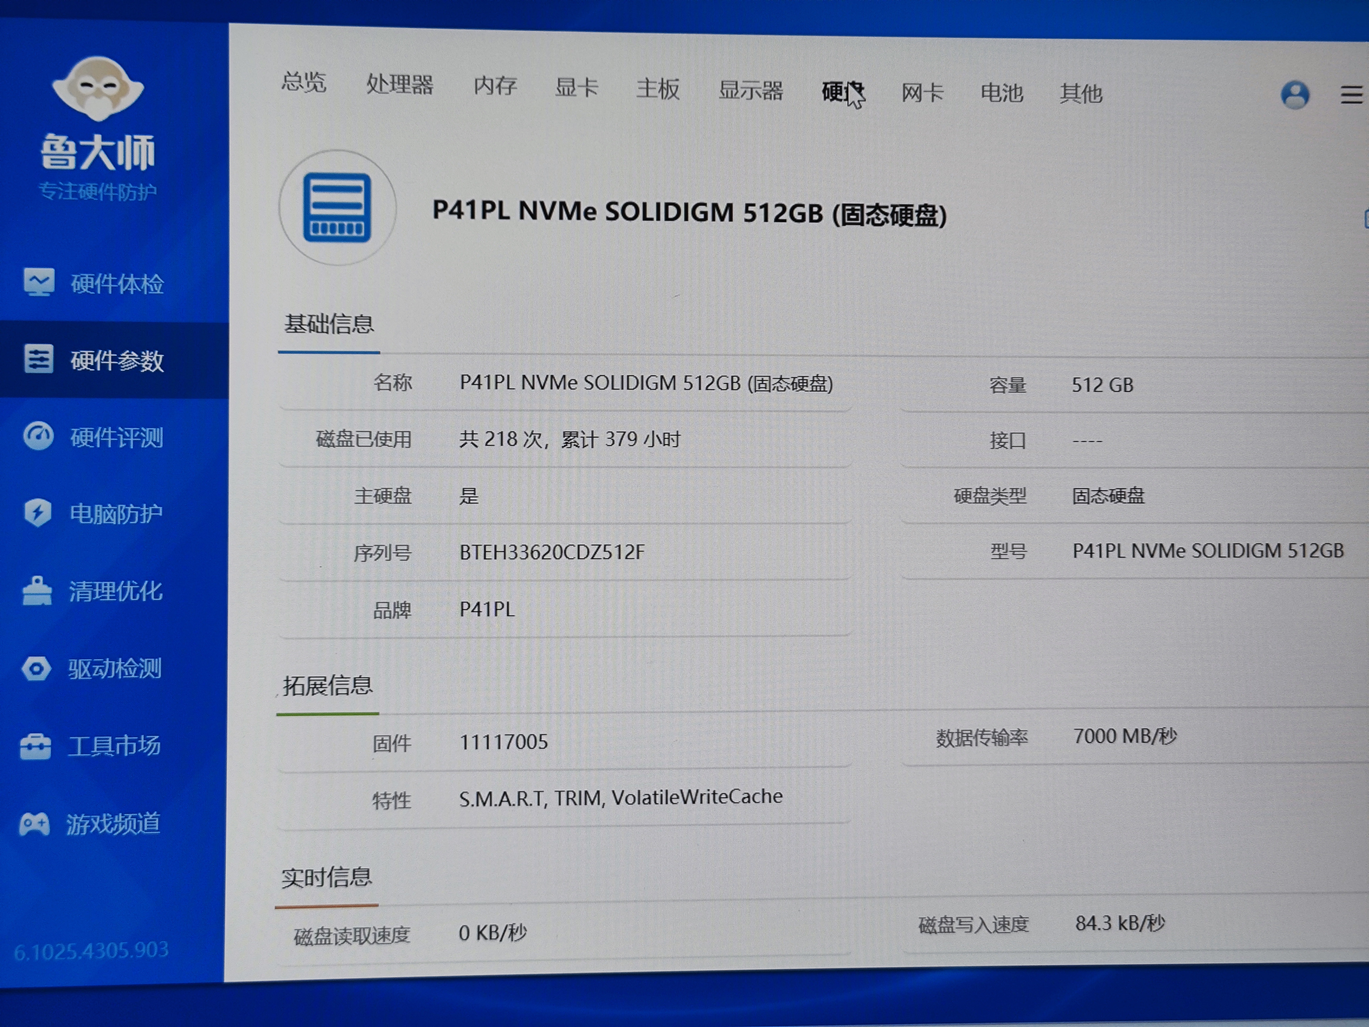Open the 游戏频道 gamepad icon
The image size is (1369, 1027).
point(34,823)
